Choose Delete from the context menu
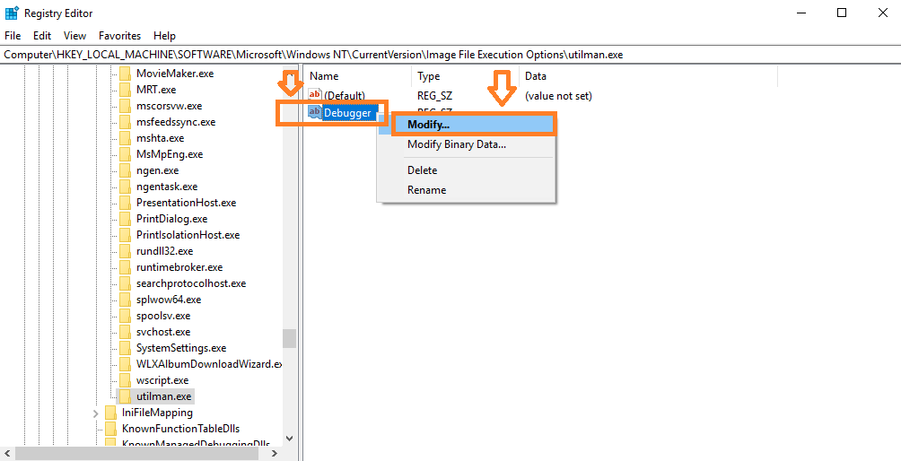The height and width of the screenshot is (461, 901). 466,170
